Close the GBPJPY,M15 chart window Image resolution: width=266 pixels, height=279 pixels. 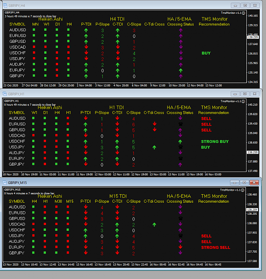(254, 183)
